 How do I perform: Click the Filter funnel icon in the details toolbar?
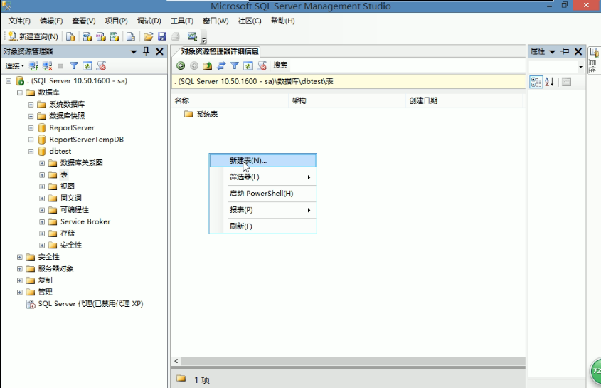[235, 65]
